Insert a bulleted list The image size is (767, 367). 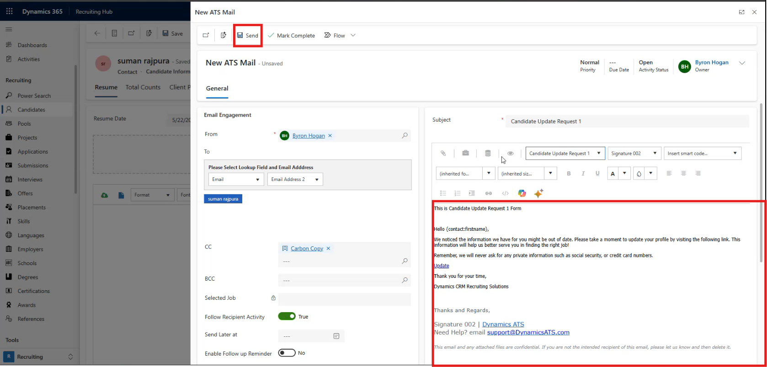[x=443, y=193]
